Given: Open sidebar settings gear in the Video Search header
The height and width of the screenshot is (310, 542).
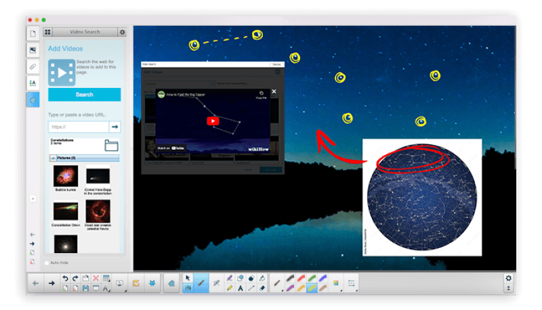Looking at the screenshot, I should tap(122, 32).
